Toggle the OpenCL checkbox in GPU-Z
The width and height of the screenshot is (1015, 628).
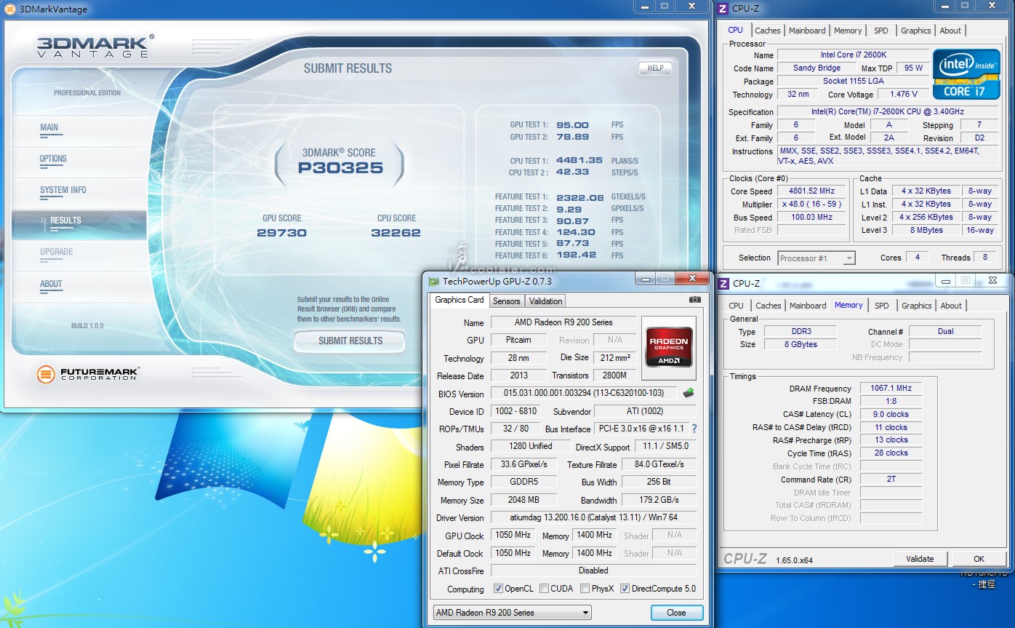coord(498,589)
